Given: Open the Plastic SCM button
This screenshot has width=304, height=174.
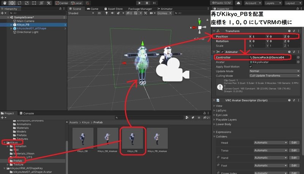Looking at the screenshot, I should pyautogui.click(x=222, y=3).
